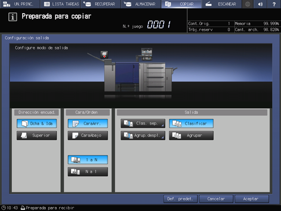Choose CaraAbajo face-down output
The height and width of the screenshot is (211, 281).
pos(88,135)
